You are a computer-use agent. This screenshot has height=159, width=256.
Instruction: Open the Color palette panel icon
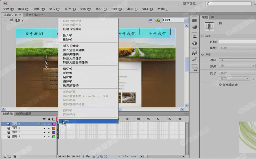tap(195, 27)
